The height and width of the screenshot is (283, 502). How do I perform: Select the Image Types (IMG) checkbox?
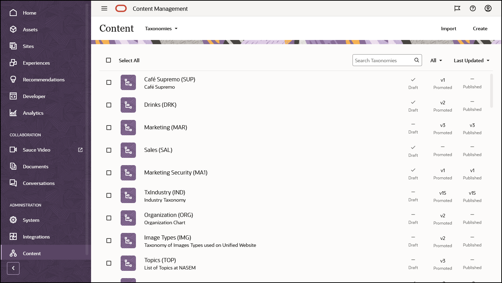[109, 241]
